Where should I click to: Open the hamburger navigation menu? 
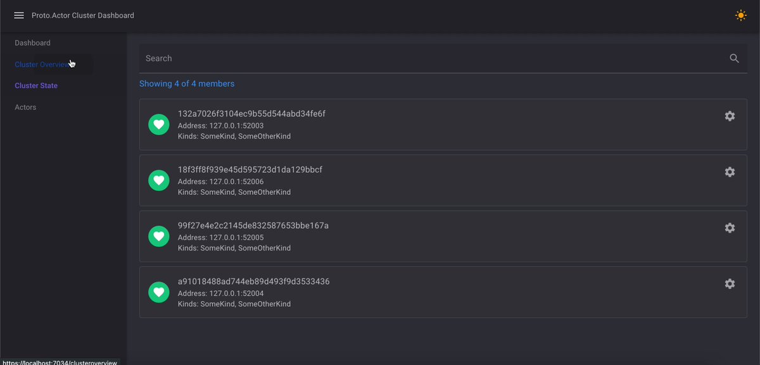19,15
